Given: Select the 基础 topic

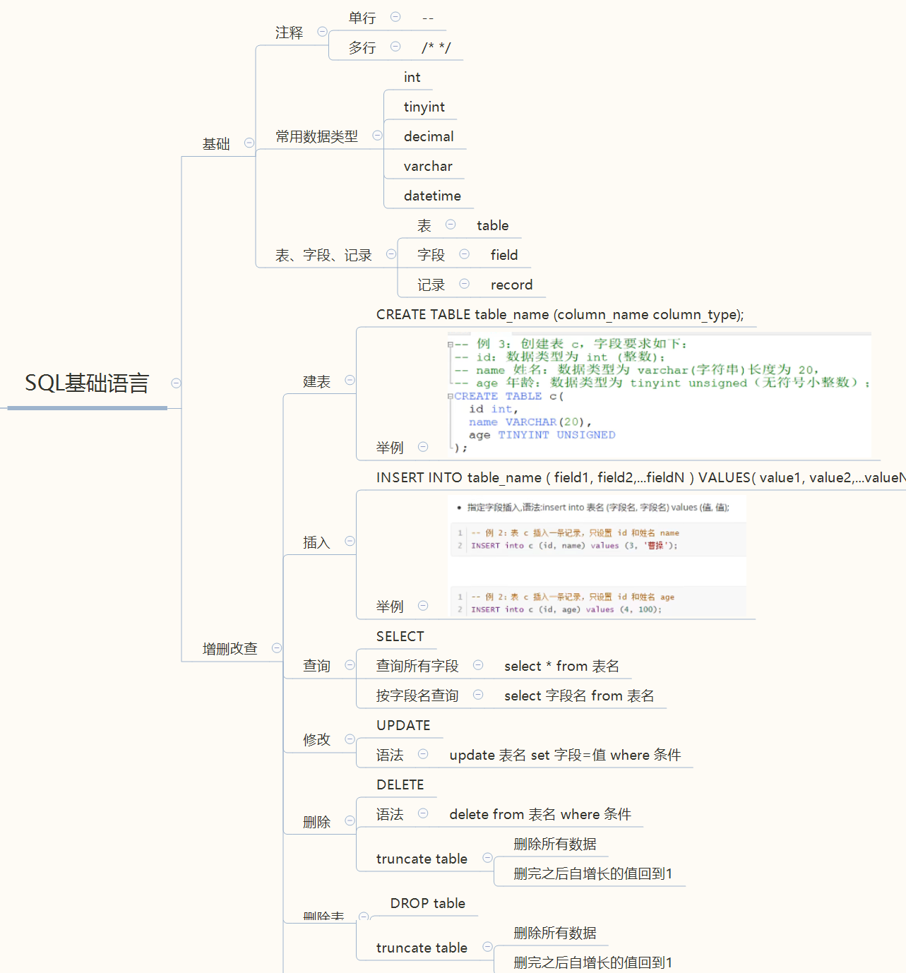Looking at the screenshot, I should tap(216, 144).
